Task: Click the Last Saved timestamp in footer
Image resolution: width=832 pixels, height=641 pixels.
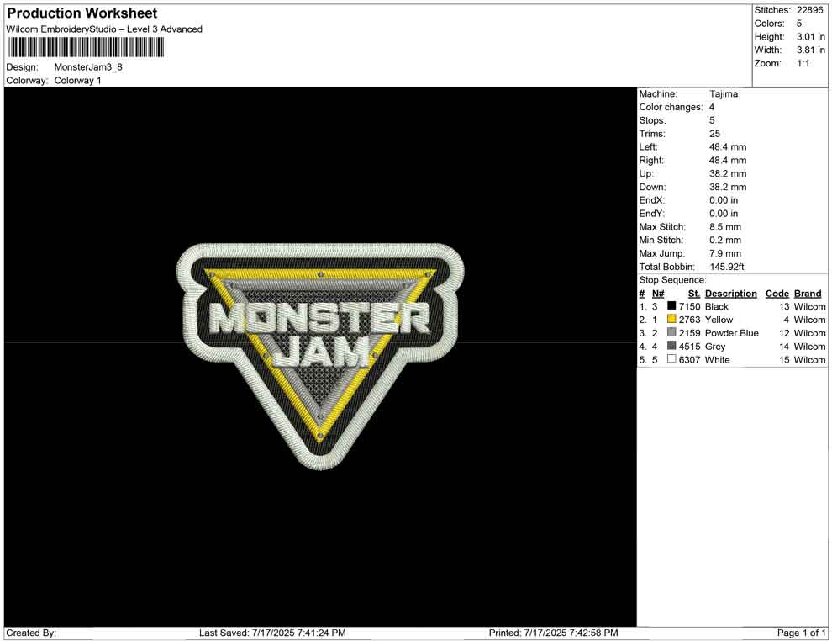Action: tap(272, 633)
